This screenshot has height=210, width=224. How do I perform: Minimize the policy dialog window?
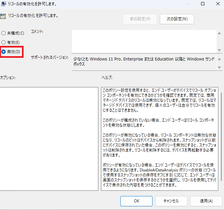(187, 4)
